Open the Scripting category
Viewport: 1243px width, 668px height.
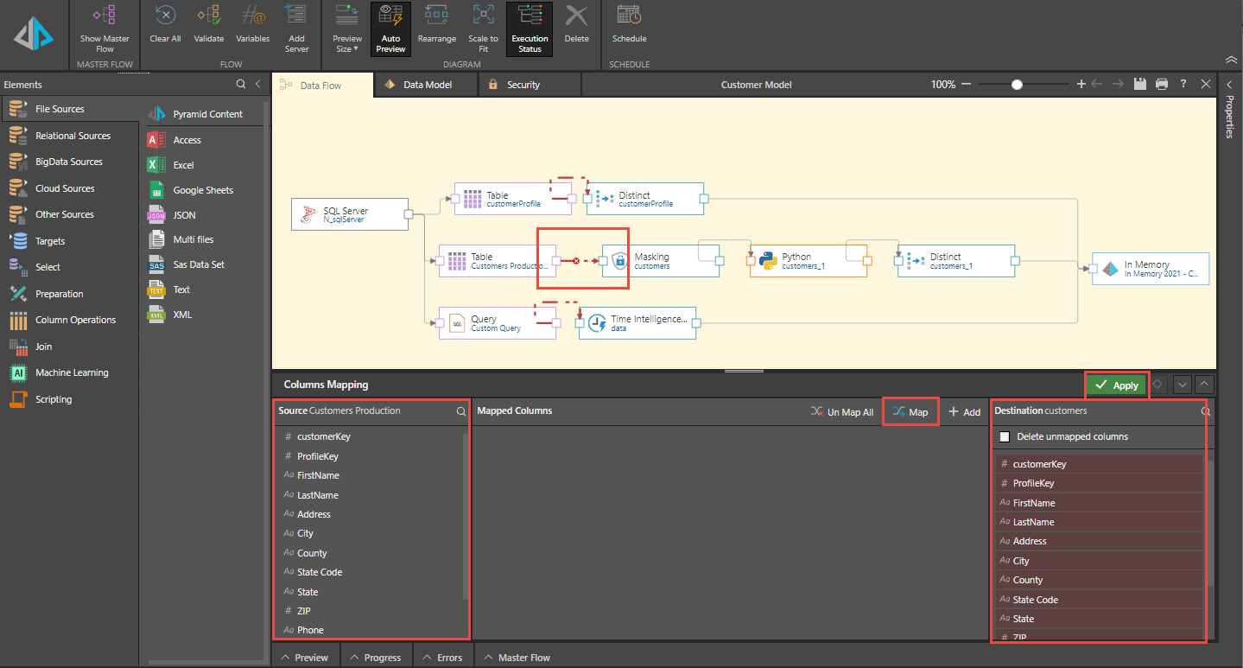tap(69, 399)
